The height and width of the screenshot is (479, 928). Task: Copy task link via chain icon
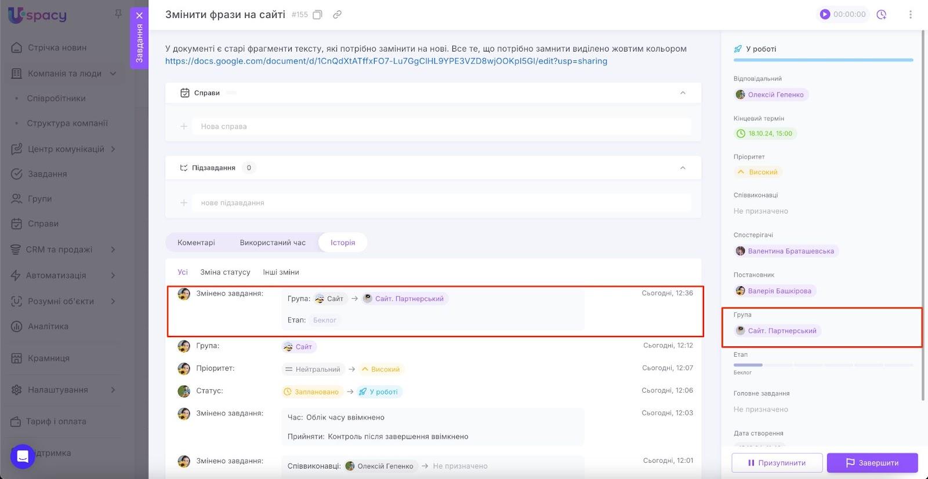tap(337, 14)
